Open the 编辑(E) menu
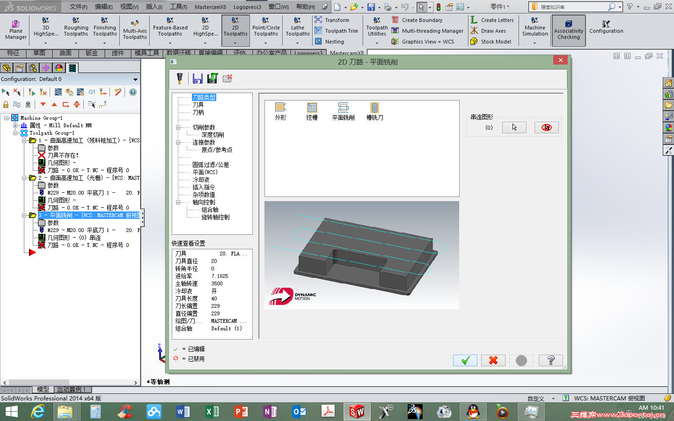Image resolution: width=674 pixels, height=421 pixels. [104, 7]
